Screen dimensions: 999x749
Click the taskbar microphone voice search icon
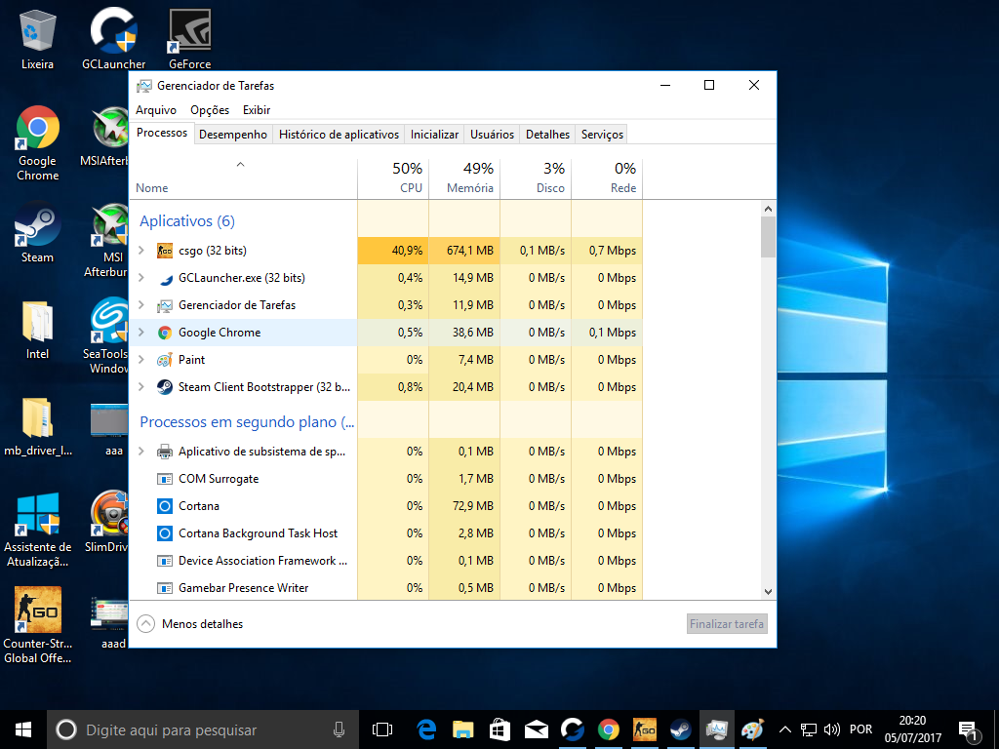[339, 729]
